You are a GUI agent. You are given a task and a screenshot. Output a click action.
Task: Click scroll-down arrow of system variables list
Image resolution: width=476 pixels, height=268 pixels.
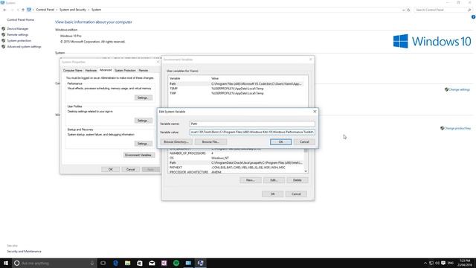coord(306,171)
